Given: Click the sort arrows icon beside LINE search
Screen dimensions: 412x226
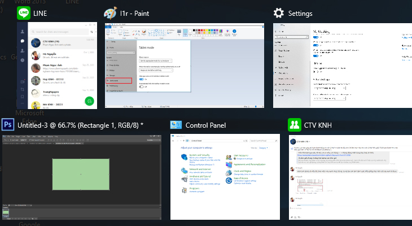Looking at the screenshot, I should tap(91, 32).
